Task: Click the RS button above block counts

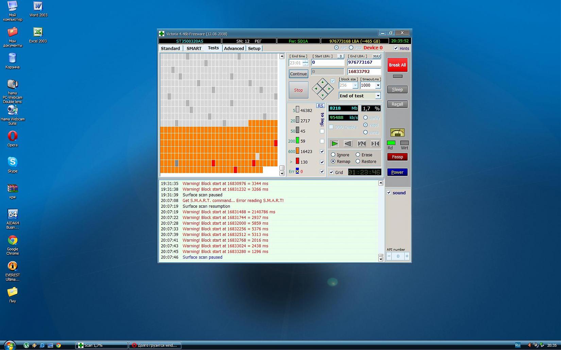Action: (320, 106)
